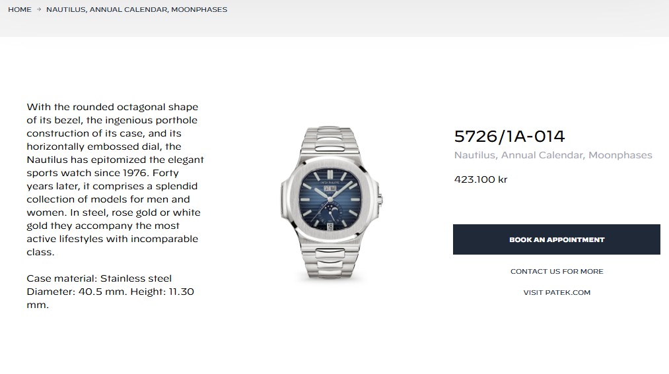Click the HOME breadcrumb link
Screen dimensions: 669x374
click(x=20, y=10)
